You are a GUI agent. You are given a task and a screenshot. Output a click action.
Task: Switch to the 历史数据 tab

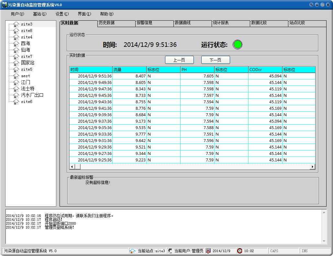point(107,23)
